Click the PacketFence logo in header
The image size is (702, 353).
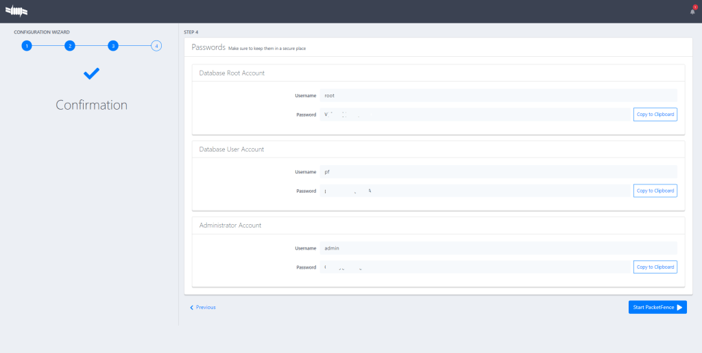point(16,11)
